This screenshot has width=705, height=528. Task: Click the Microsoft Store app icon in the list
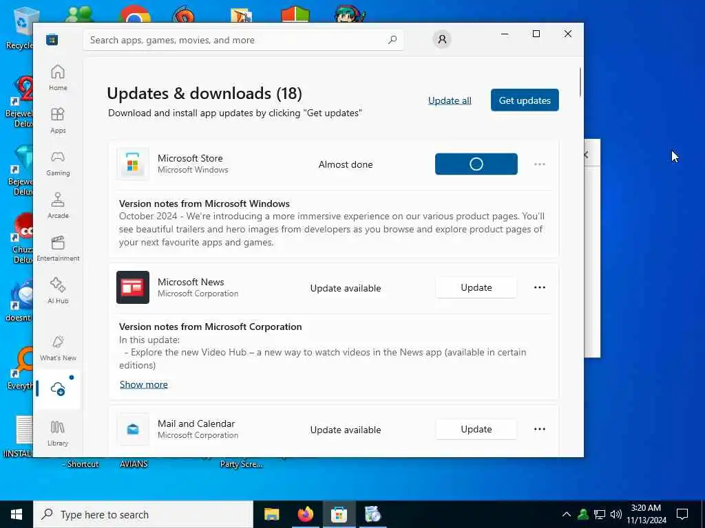coord(133,164)
